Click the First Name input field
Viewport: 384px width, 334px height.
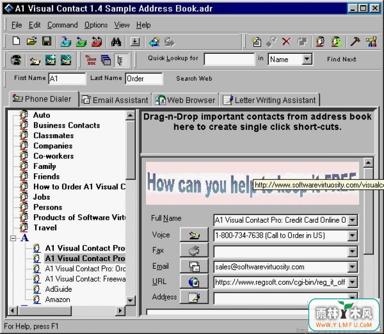[x=67, y=78]
